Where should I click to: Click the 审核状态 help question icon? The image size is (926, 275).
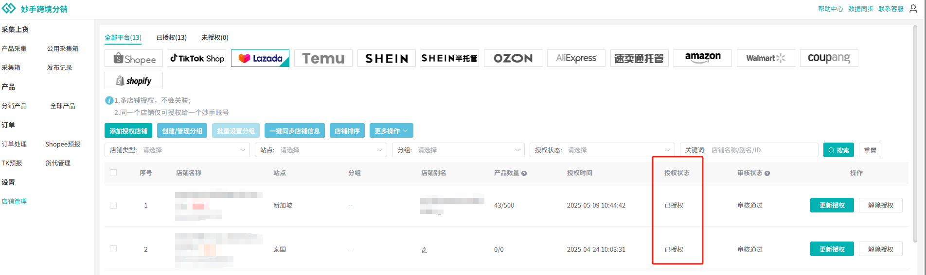click(x=767, y=173)
